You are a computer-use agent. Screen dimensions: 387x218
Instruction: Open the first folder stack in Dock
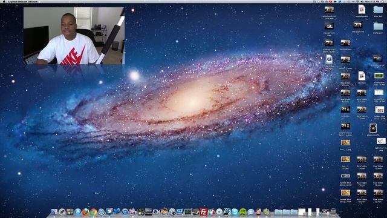pyautogui.click(x=278, y=212)
